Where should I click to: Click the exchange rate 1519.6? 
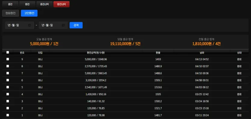click(158, 87)
